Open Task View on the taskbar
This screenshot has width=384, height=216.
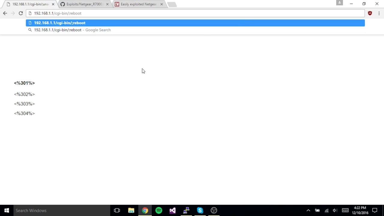point(117,210)
